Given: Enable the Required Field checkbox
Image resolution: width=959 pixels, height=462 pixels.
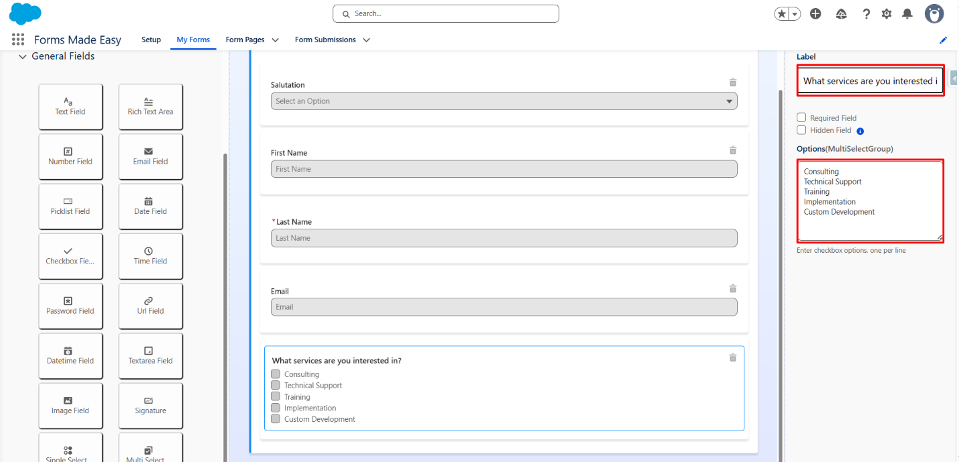Looking at the screenshot, I should 801,117.
